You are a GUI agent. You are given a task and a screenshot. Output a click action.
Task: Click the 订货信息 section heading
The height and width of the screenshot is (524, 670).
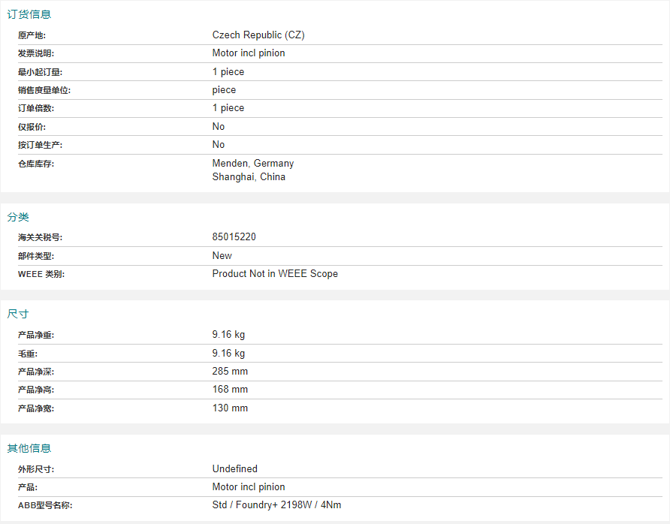pyautogui.click(x=29, y=14)
